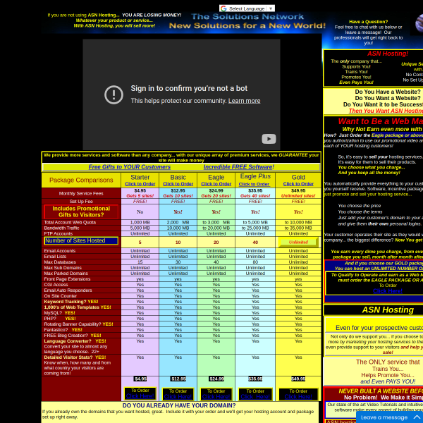The height and width of the screenshot is (423, 423).
Task: Click the Monthly Service Fees row label
Action: (x=81, y=193)
